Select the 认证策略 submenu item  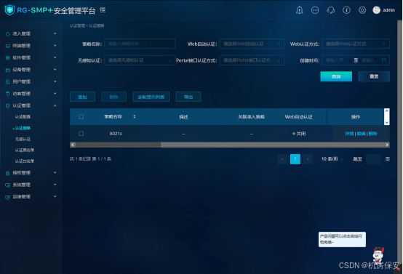coord(23,128)
